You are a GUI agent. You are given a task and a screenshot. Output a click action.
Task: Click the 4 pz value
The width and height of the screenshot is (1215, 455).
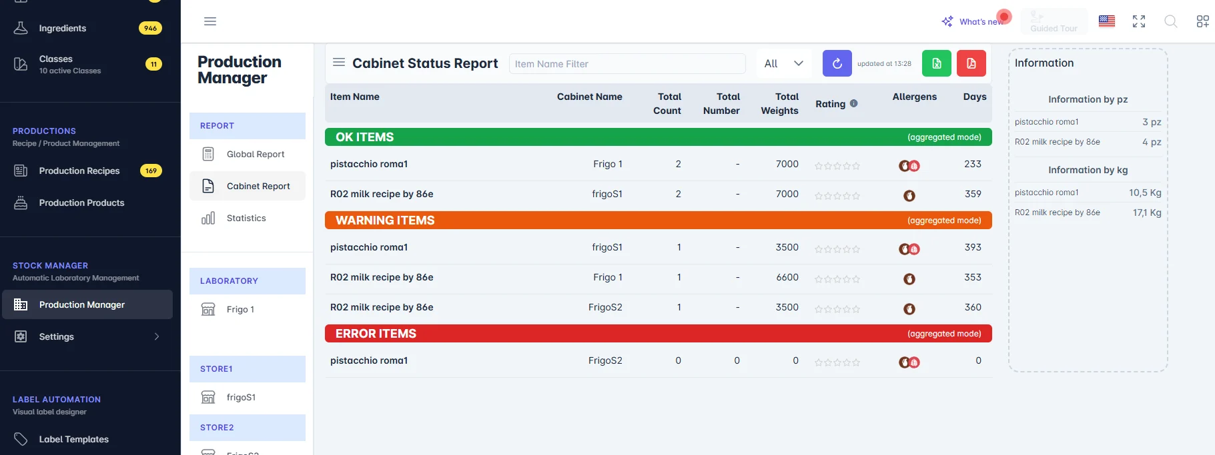[1152, 142]
